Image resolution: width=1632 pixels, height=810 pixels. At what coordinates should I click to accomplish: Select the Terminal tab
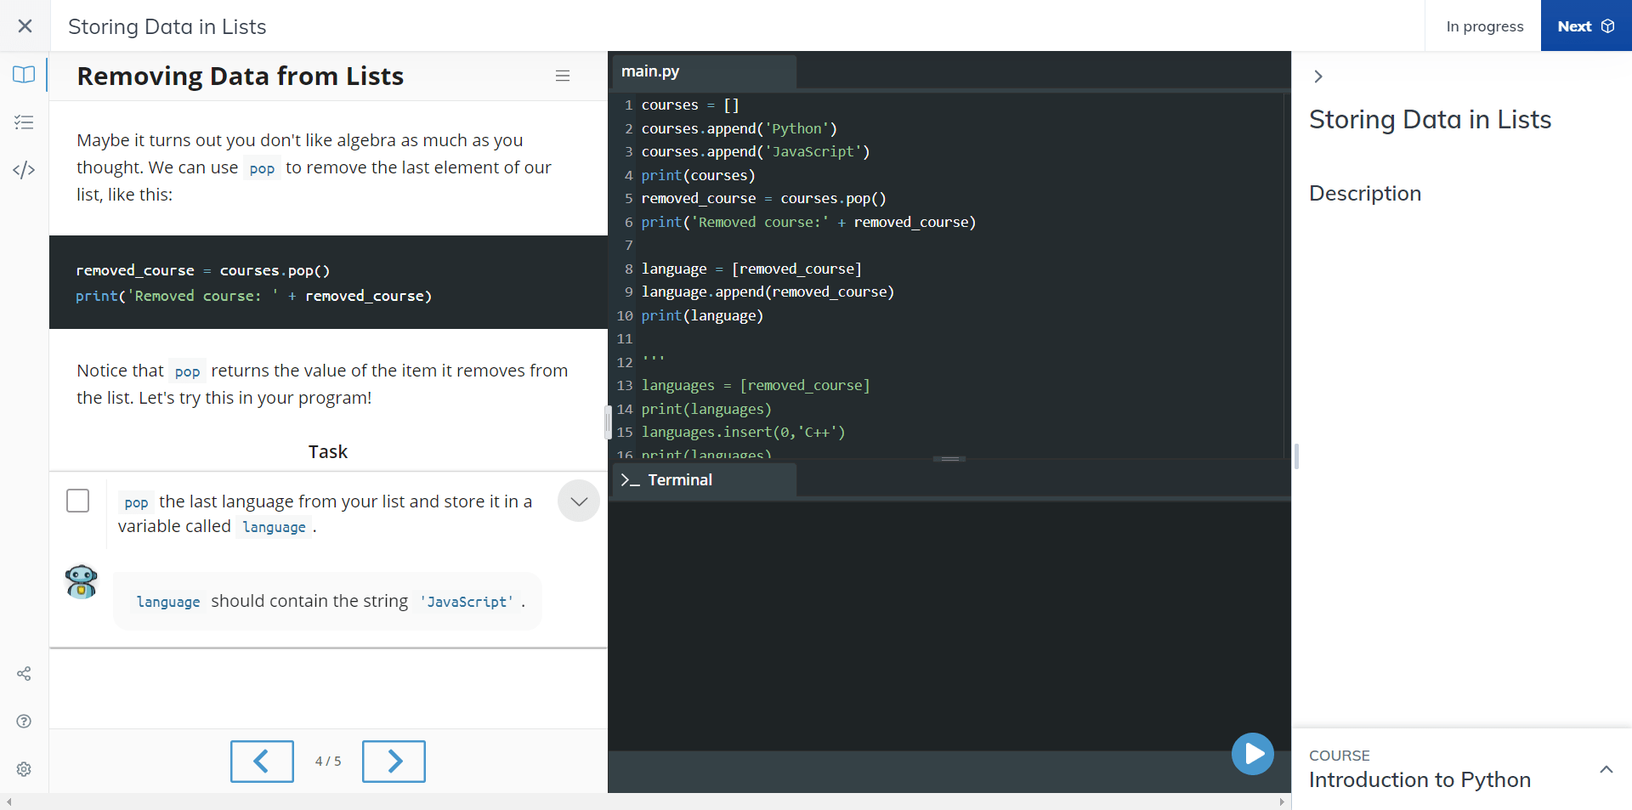(x=704, y=480)
